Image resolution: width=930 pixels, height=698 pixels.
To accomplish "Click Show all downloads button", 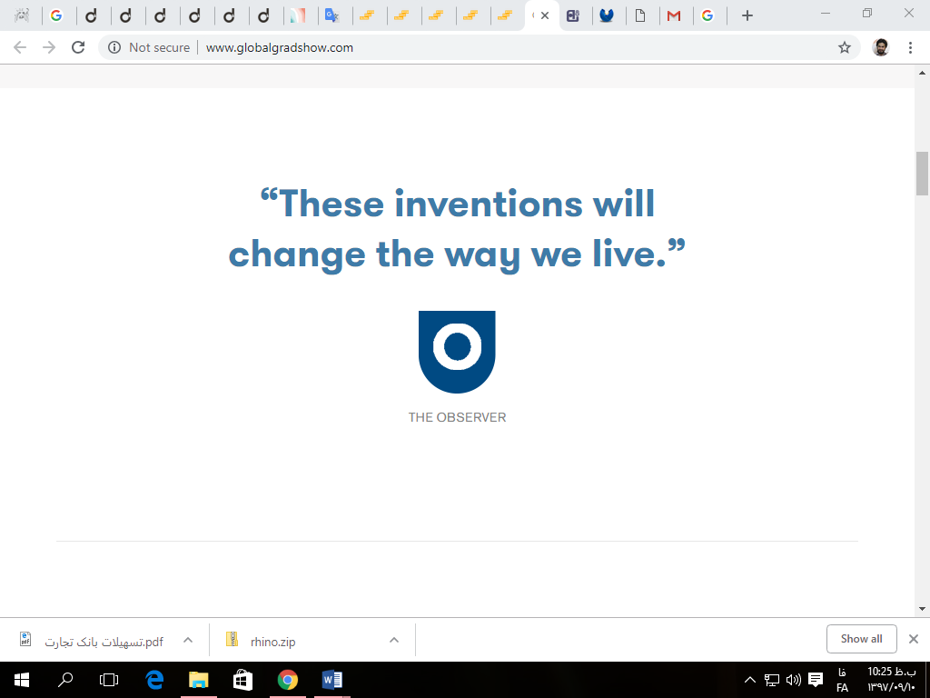I will point(861,639).
